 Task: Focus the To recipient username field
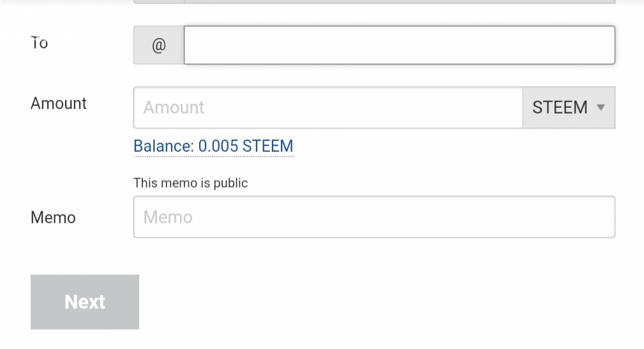(399, 45)
